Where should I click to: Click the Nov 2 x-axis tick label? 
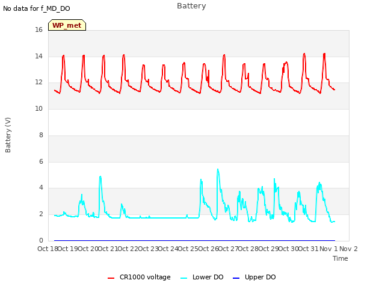348,249
